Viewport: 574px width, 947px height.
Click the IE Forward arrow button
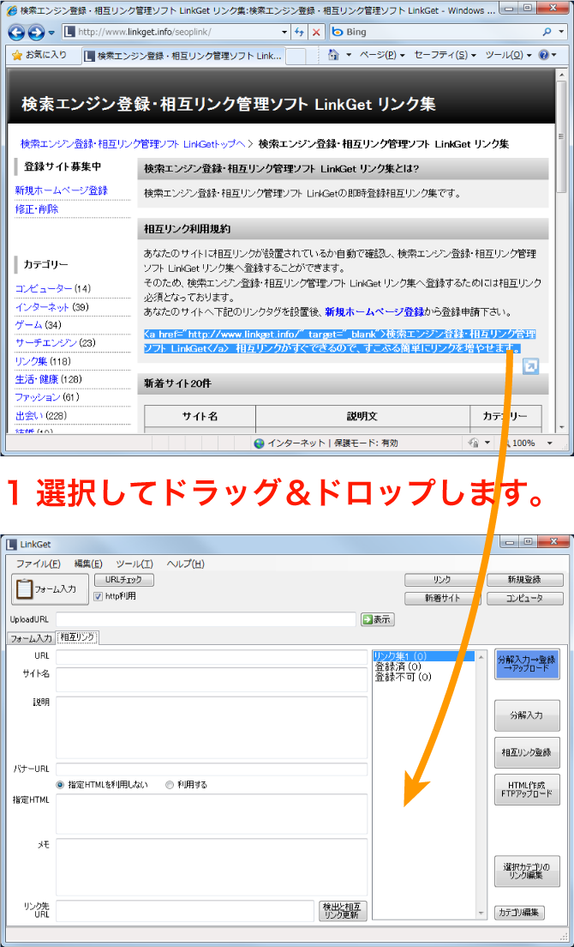pos(36,32)
